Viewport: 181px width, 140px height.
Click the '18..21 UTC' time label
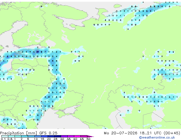click(x=150, y=133)
